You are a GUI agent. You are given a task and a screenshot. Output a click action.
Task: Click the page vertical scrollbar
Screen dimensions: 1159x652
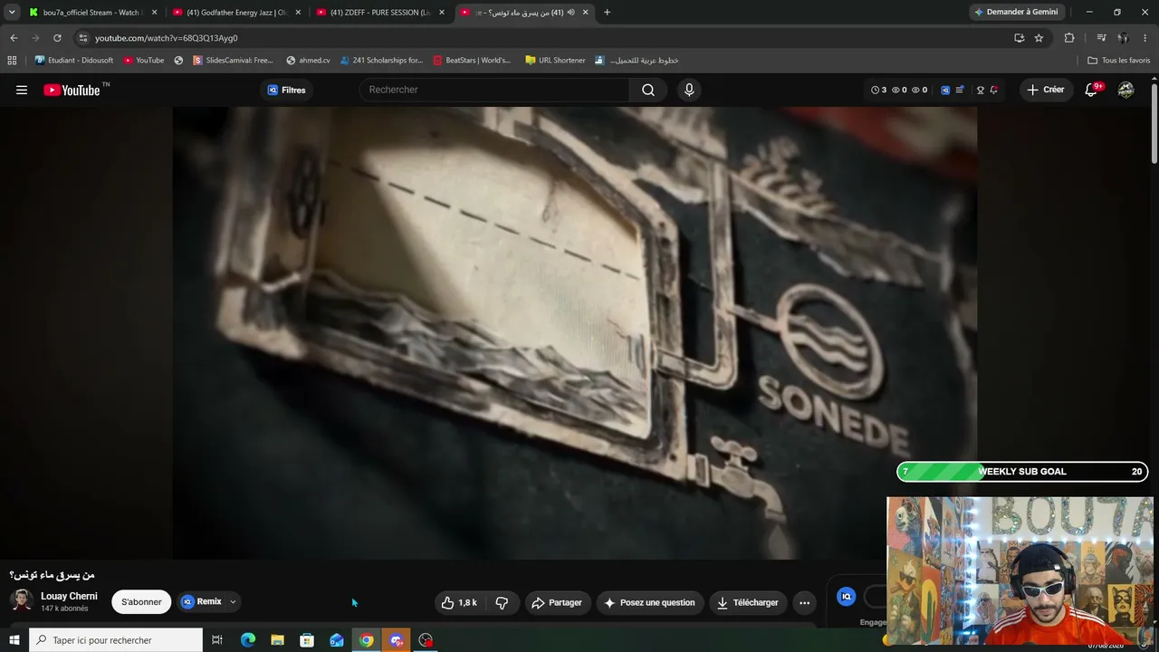pyautogui.click(x=1154, y=122)
